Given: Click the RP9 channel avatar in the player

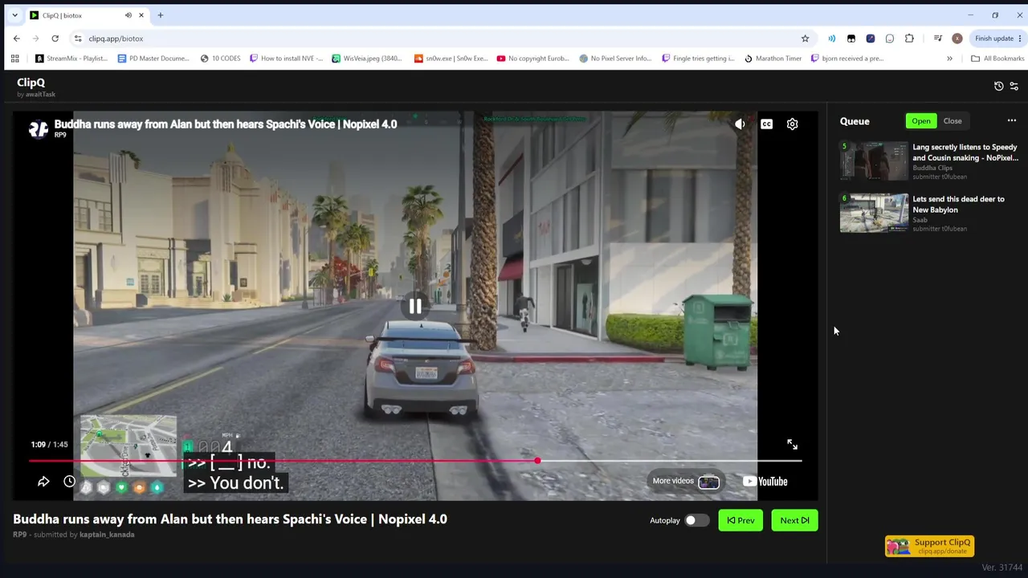Looking at the screenshot, I should [39, 128].
